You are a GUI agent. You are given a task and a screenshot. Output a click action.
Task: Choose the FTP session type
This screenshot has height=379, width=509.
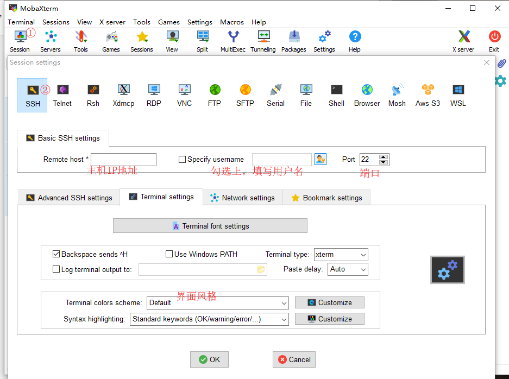coord(215,96)
